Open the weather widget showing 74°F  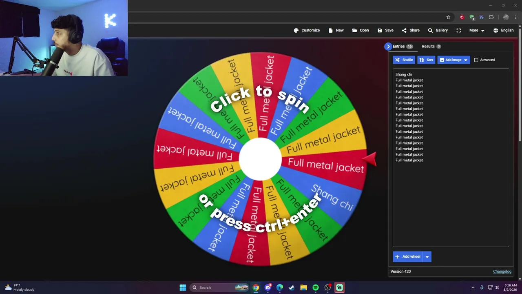coord(19,287)
